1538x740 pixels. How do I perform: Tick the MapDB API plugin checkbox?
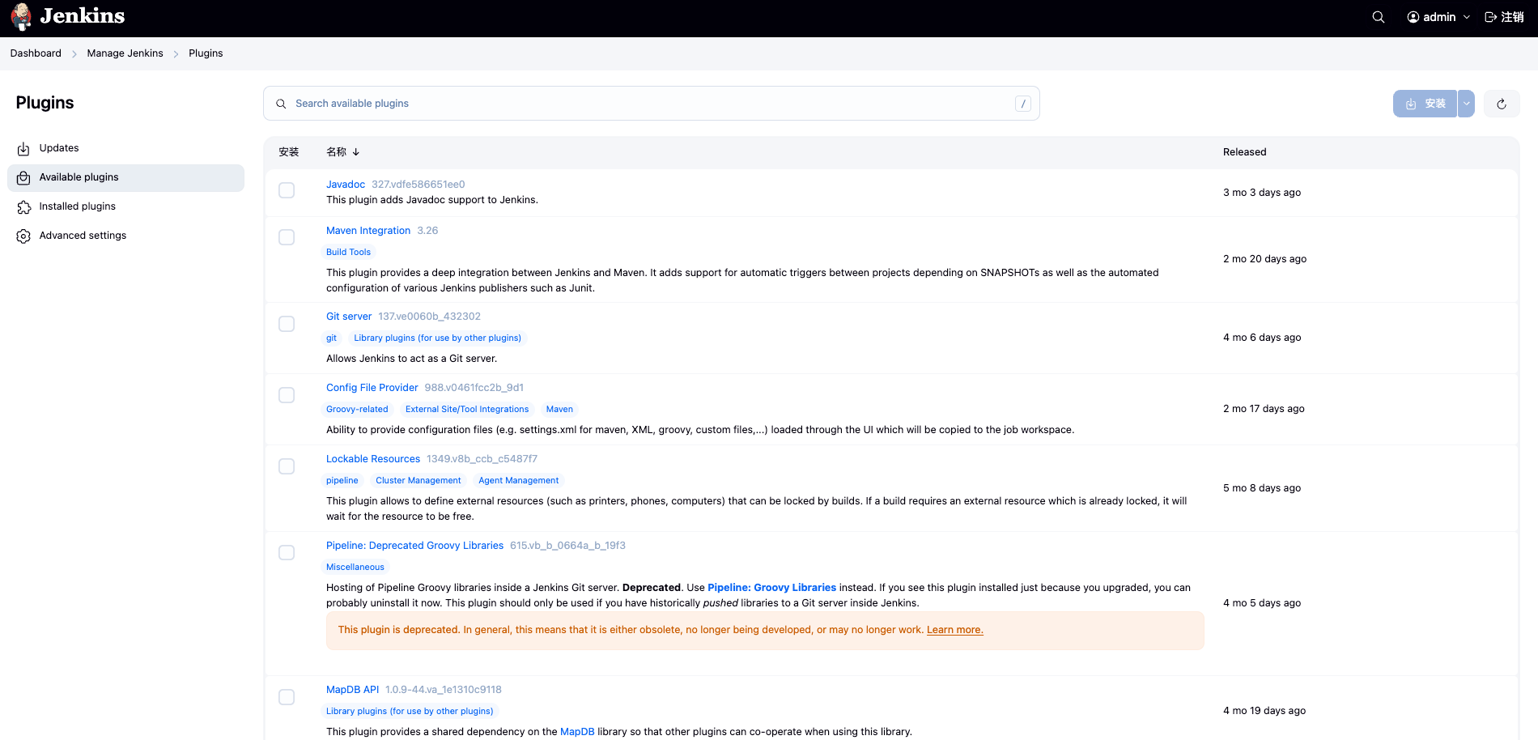(x=287, y=697)
